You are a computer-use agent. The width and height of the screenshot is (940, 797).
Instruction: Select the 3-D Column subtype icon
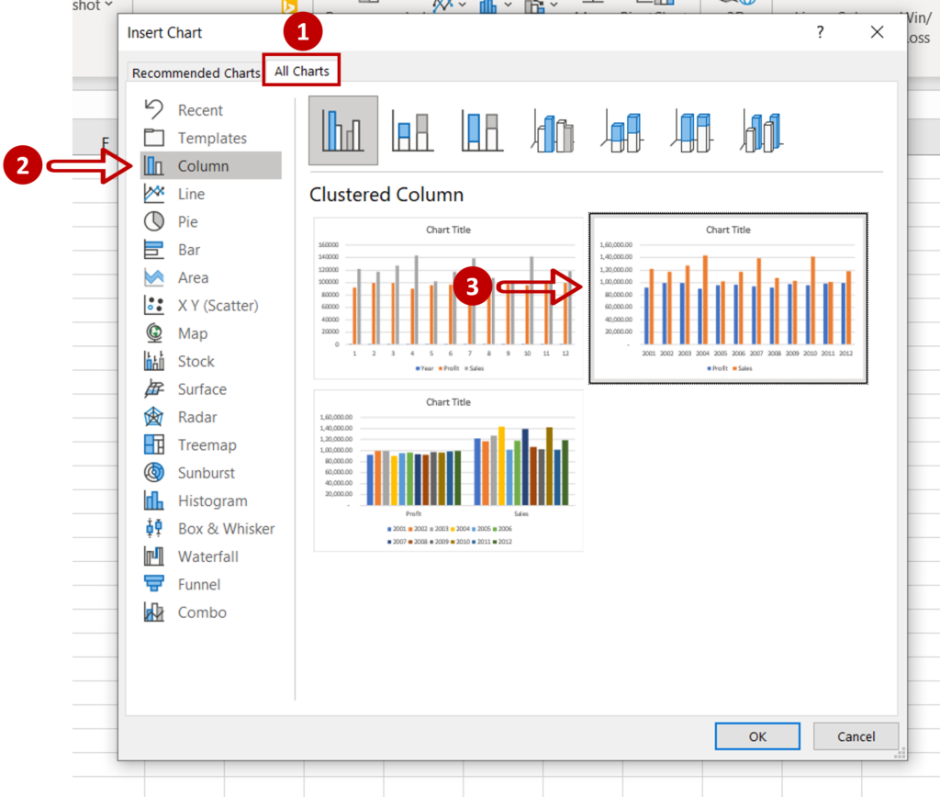pyautogui.click(x=761, y=131)
